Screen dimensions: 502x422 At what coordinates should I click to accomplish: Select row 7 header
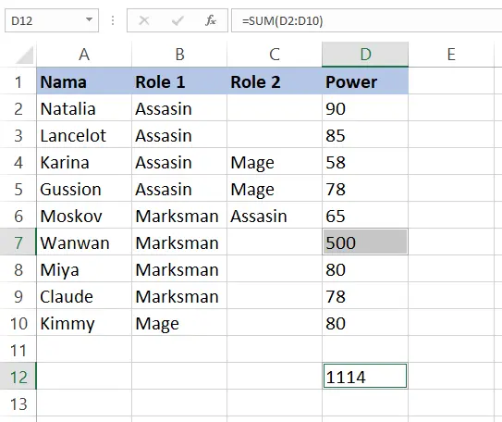(x=18, y=242)
